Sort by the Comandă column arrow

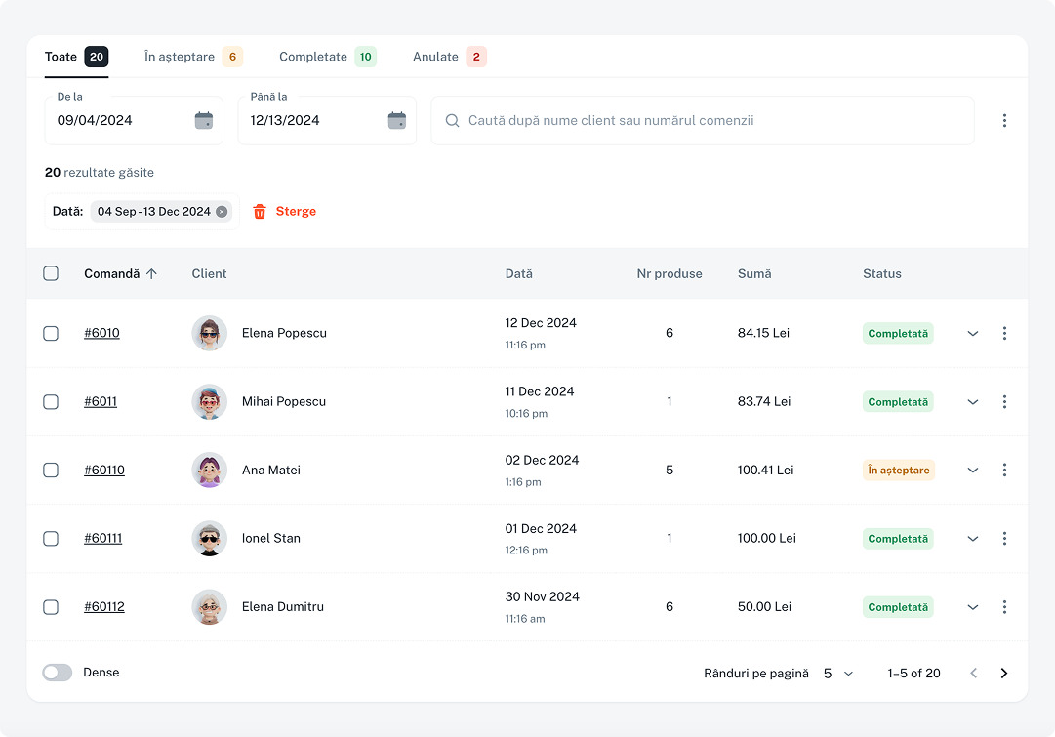[x=151, y=274]
